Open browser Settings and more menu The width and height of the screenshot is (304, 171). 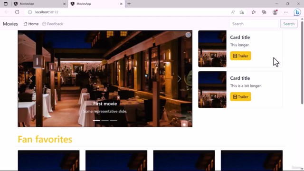tap(286, 12)
